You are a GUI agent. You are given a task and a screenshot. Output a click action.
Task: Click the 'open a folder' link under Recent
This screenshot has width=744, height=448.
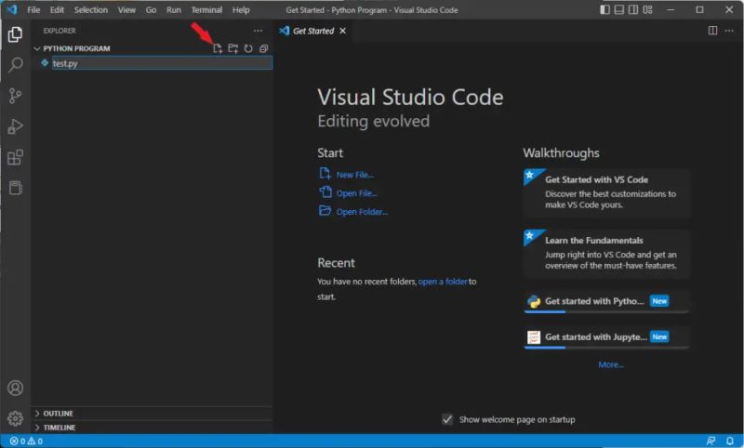click(443, 282)
